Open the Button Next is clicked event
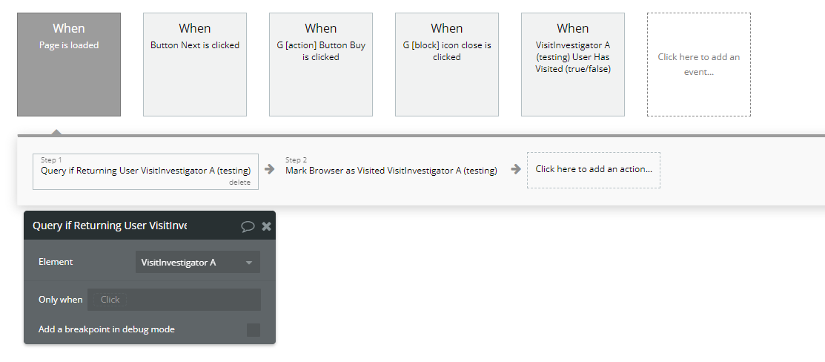This screenshot has width=825, height=362. click(x=195, y=65)
